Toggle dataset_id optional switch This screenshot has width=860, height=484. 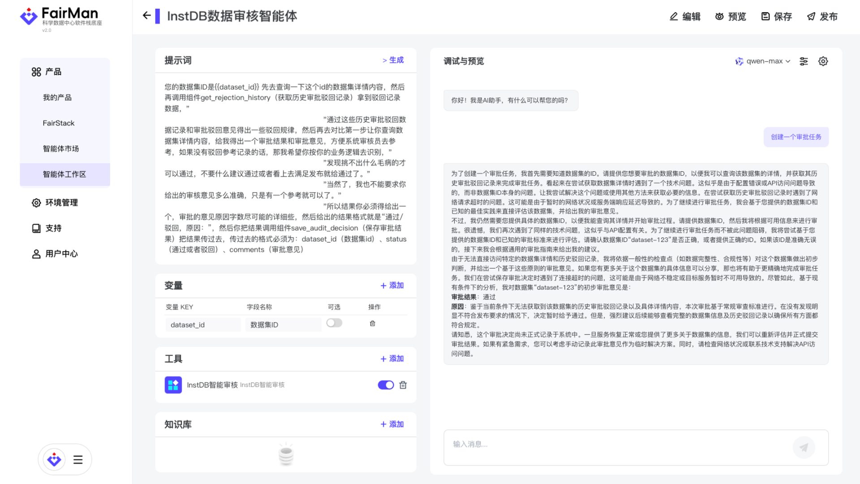pos(334,323)
